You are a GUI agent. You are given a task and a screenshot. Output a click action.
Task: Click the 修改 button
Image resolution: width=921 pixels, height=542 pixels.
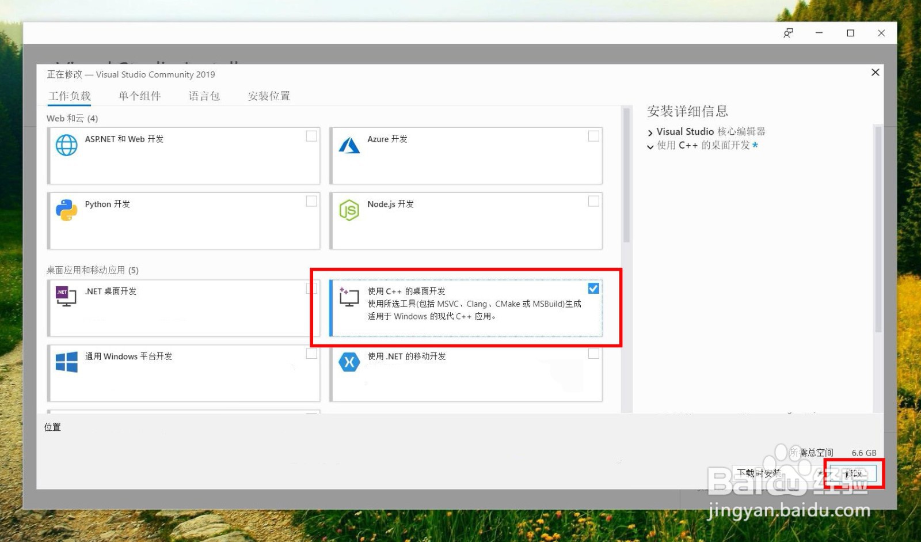click(x=853, y=473)
